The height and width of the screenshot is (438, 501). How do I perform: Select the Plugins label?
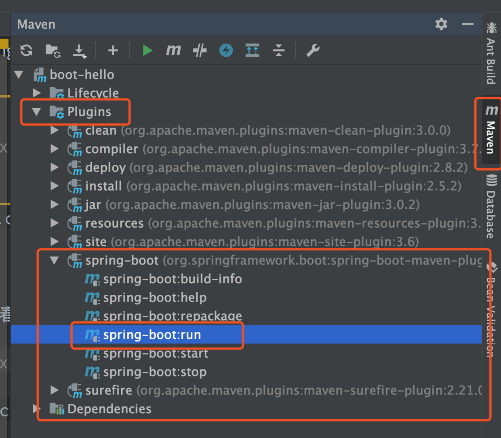pyautogui.click(x=89, y=112)
